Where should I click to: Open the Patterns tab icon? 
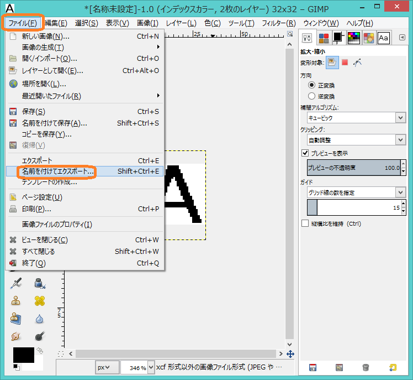click(x=324, y=38)
